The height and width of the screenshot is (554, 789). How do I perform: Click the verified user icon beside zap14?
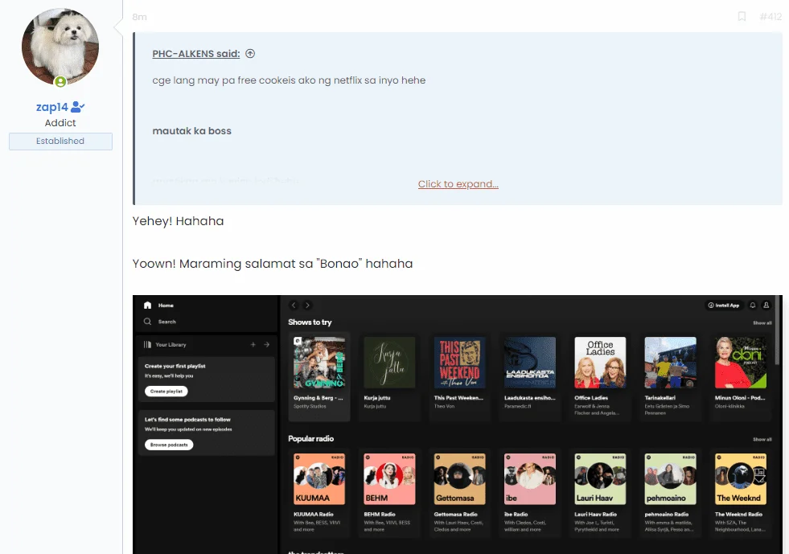[x=78, y=107]
